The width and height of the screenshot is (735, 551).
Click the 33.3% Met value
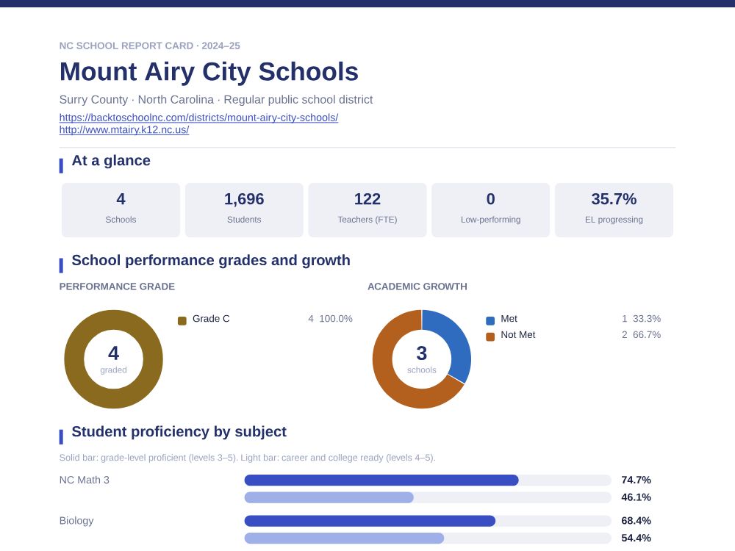pyautogui.click(x=647, y=319)
